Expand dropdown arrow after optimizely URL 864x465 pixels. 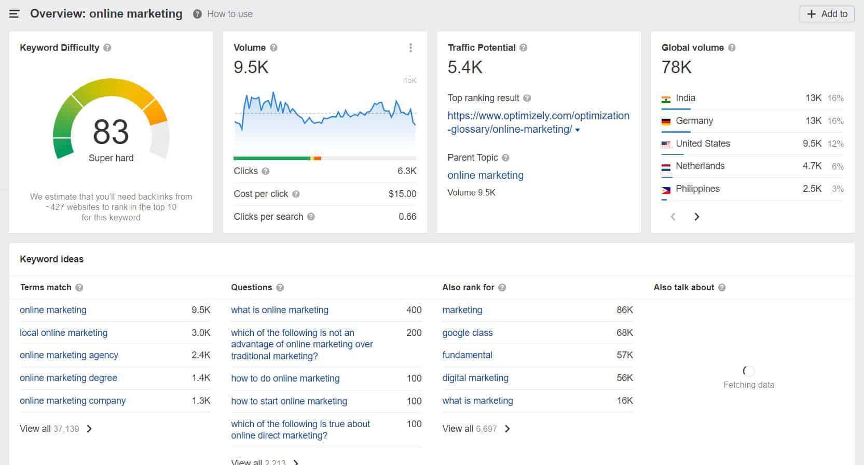point(578,130)
